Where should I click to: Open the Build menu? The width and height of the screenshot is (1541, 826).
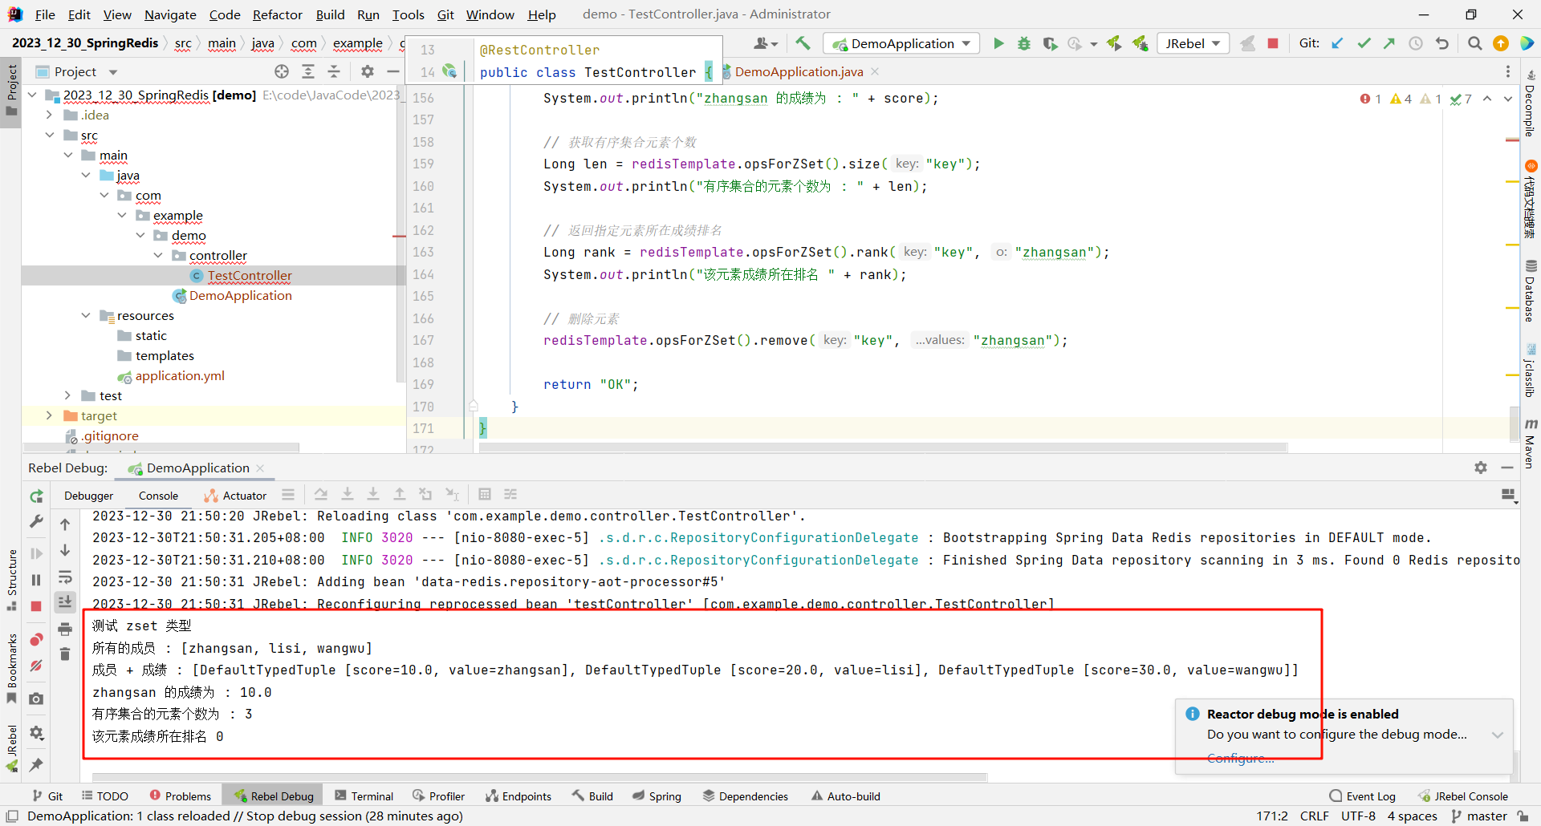tap(330, 14)
